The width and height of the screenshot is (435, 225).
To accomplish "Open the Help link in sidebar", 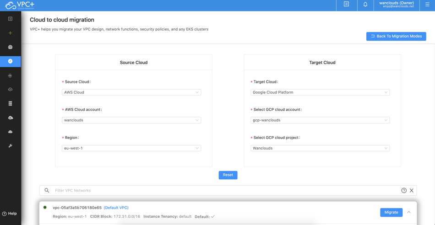I will point(10,214).
